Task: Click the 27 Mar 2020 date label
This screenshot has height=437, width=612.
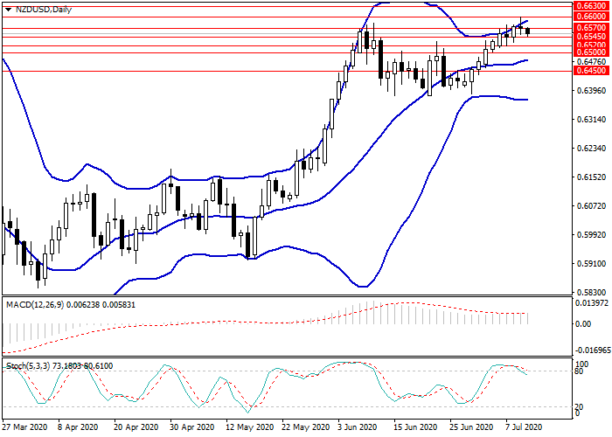Action: [24, 428]
